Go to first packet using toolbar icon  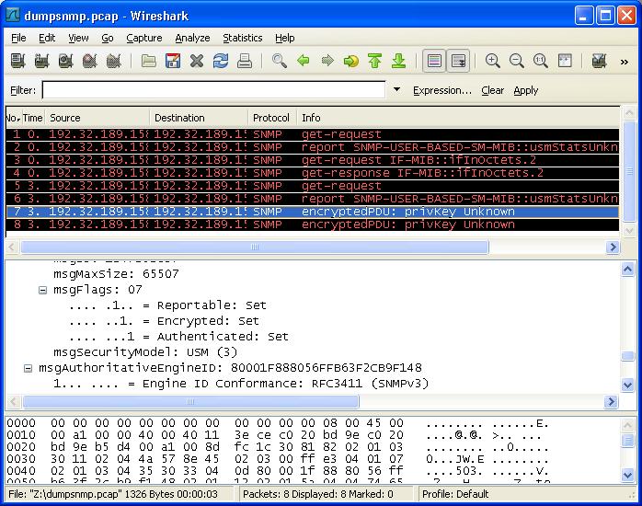tap(375, 62)
